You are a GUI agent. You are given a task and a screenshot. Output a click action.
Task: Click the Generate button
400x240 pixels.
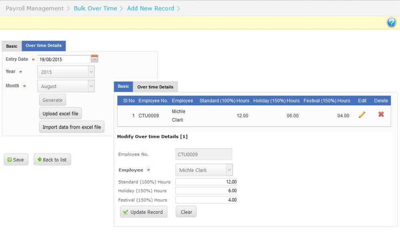[52, 100]
